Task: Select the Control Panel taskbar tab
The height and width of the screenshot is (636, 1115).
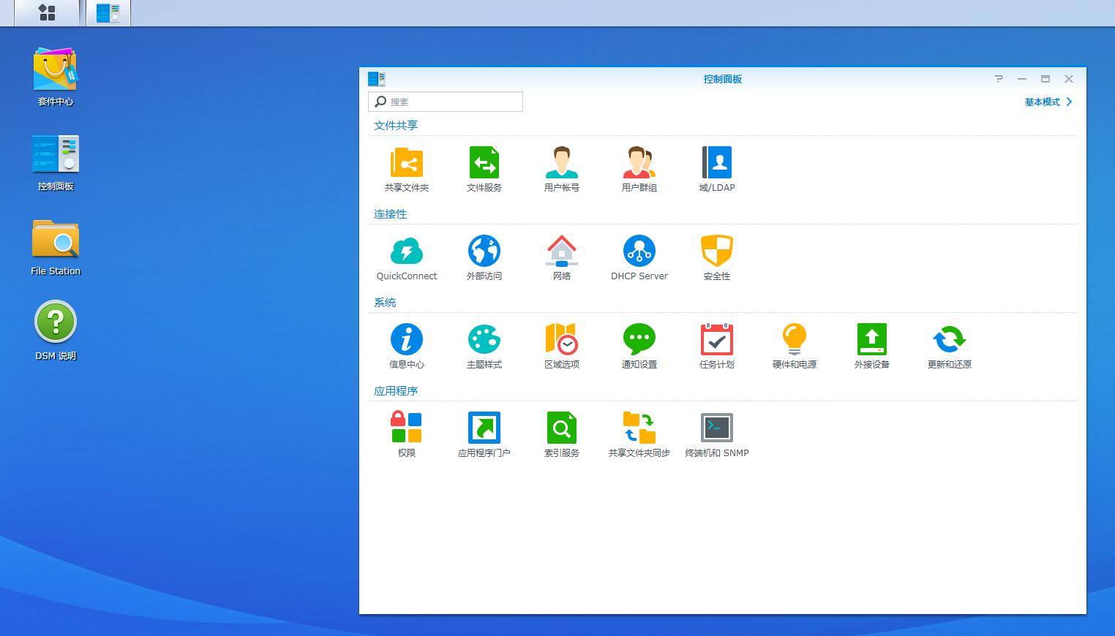Action: [108, 12]
